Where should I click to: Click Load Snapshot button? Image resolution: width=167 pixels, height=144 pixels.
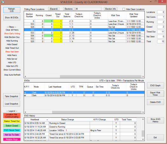coord(11,104)
